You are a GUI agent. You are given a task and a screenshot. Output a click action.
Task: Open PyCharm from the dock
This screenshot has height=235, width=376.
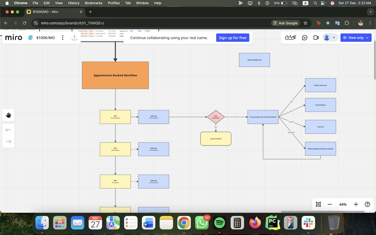pyautogui.click(x=273, y=223)
